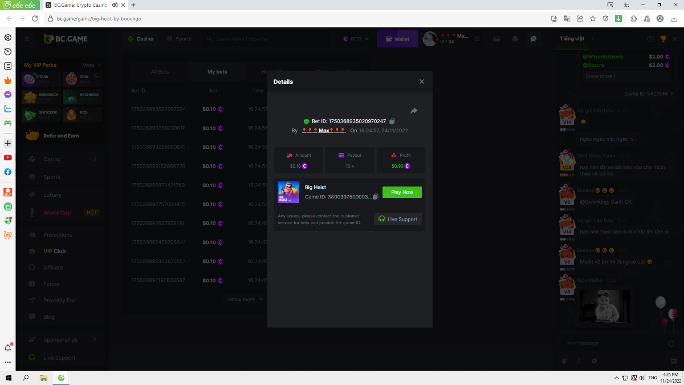
Task: Click the Big Heist game thumbnail
Action: (x=288, y=192)
